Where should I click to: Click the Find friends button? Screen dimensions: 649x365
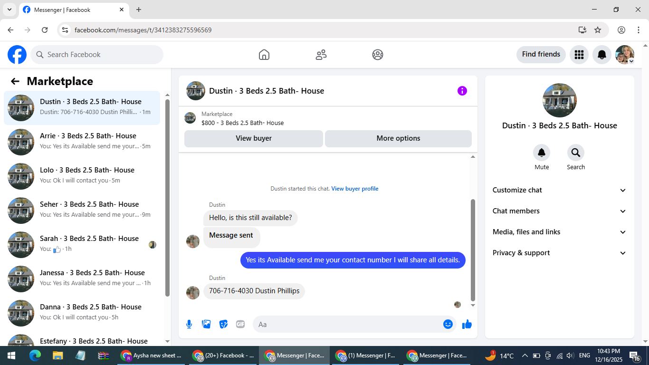[x=541, y=55]
